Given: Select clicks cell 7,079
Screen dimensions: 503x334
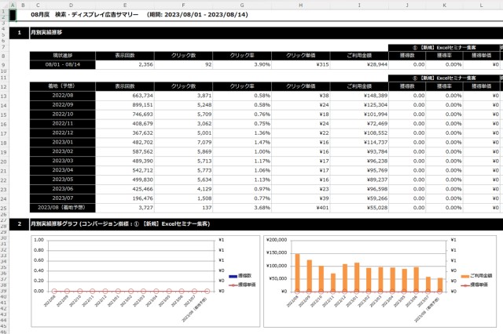Looking at the screenshot, I should point(183,143).
